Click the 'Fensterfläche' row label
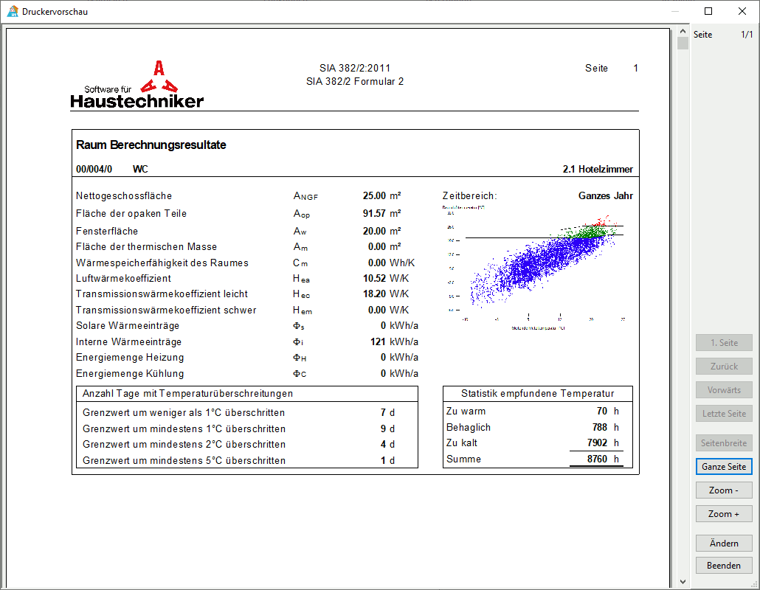 coord(107,231)
